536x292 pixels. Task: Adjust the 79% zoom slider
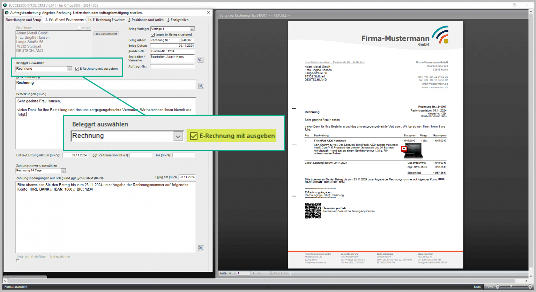(x=511, y=286)
